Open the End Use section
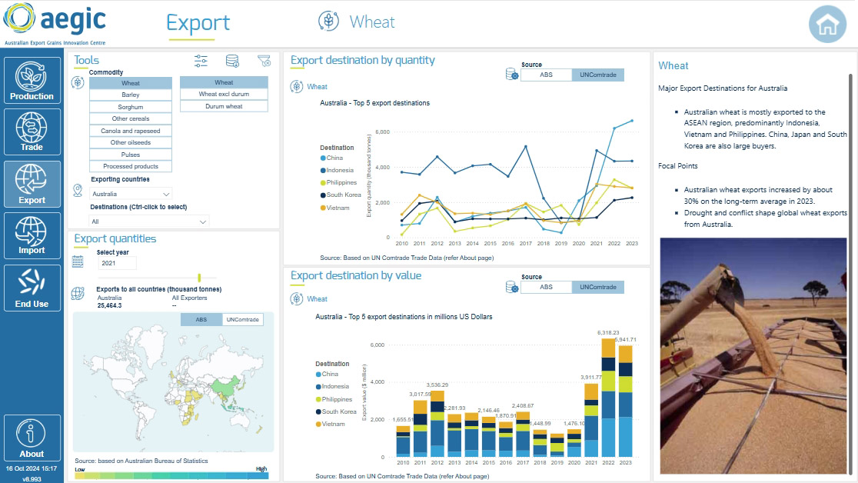 pyautogui.click(x=32, y=288)
